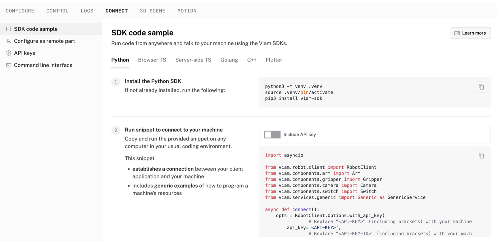Open the LOGS tab
The height and width of the screenshot is (242, 497).
pyautogui.click(x=87, y=11)
